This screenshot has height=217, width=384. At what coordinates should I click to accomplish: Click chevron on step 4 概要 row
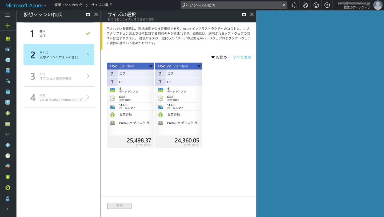88,97
